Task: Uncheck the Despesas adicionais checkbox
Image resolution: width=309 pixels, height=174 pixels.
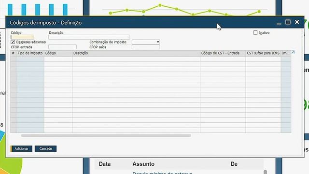Action: (x=13, y=42)
